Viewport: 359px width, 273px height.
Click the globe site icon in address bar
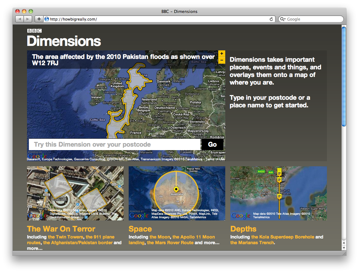pos(46,19)
